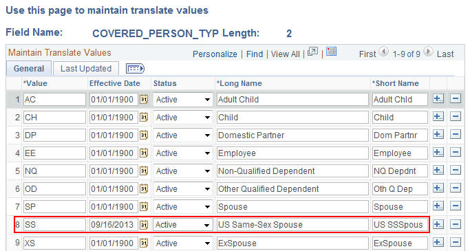
Task: Delete the US Same-Sex Spouse row
Action: [456, 224]
